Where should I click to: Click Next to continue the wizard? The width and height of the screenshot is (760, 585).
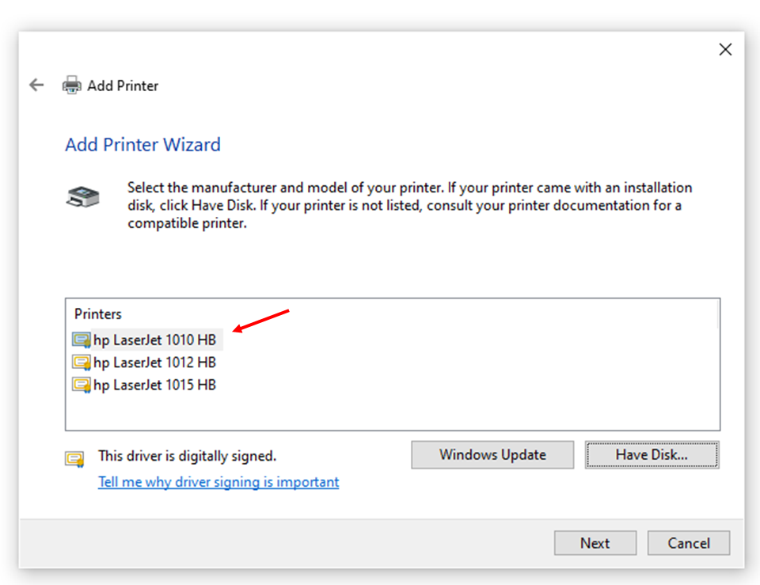click(x=595, y=543)
